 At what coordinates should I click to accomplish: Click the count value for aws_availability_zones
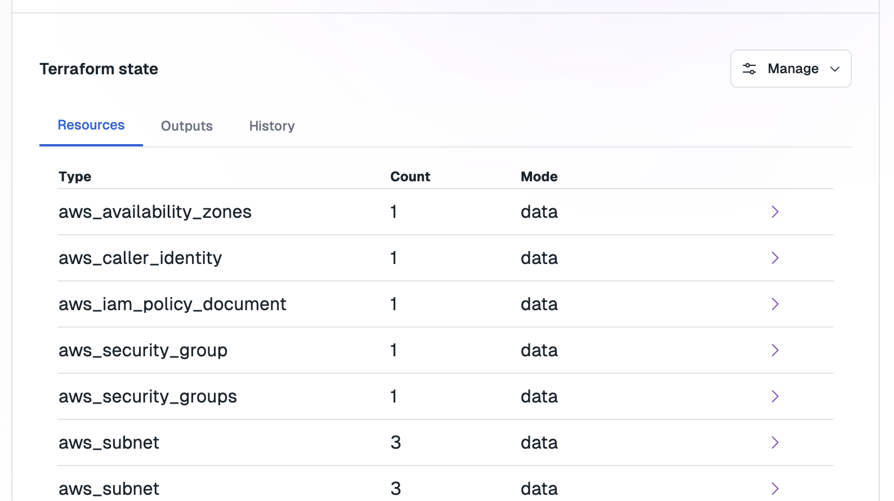394,212
